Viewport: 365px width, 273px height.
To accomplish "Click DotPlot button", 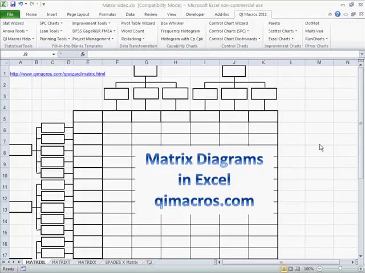I will tap(312, 23).
